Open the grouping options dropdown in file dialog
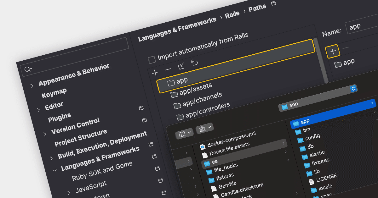 (205, 128)
